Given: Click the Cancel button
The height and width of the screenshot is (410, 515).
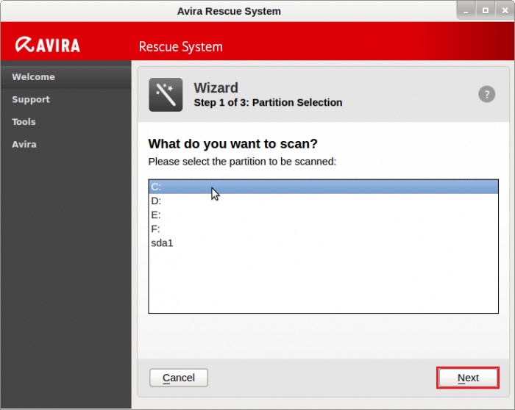Looking at the screenshot, I should click(x=179, y=378).
